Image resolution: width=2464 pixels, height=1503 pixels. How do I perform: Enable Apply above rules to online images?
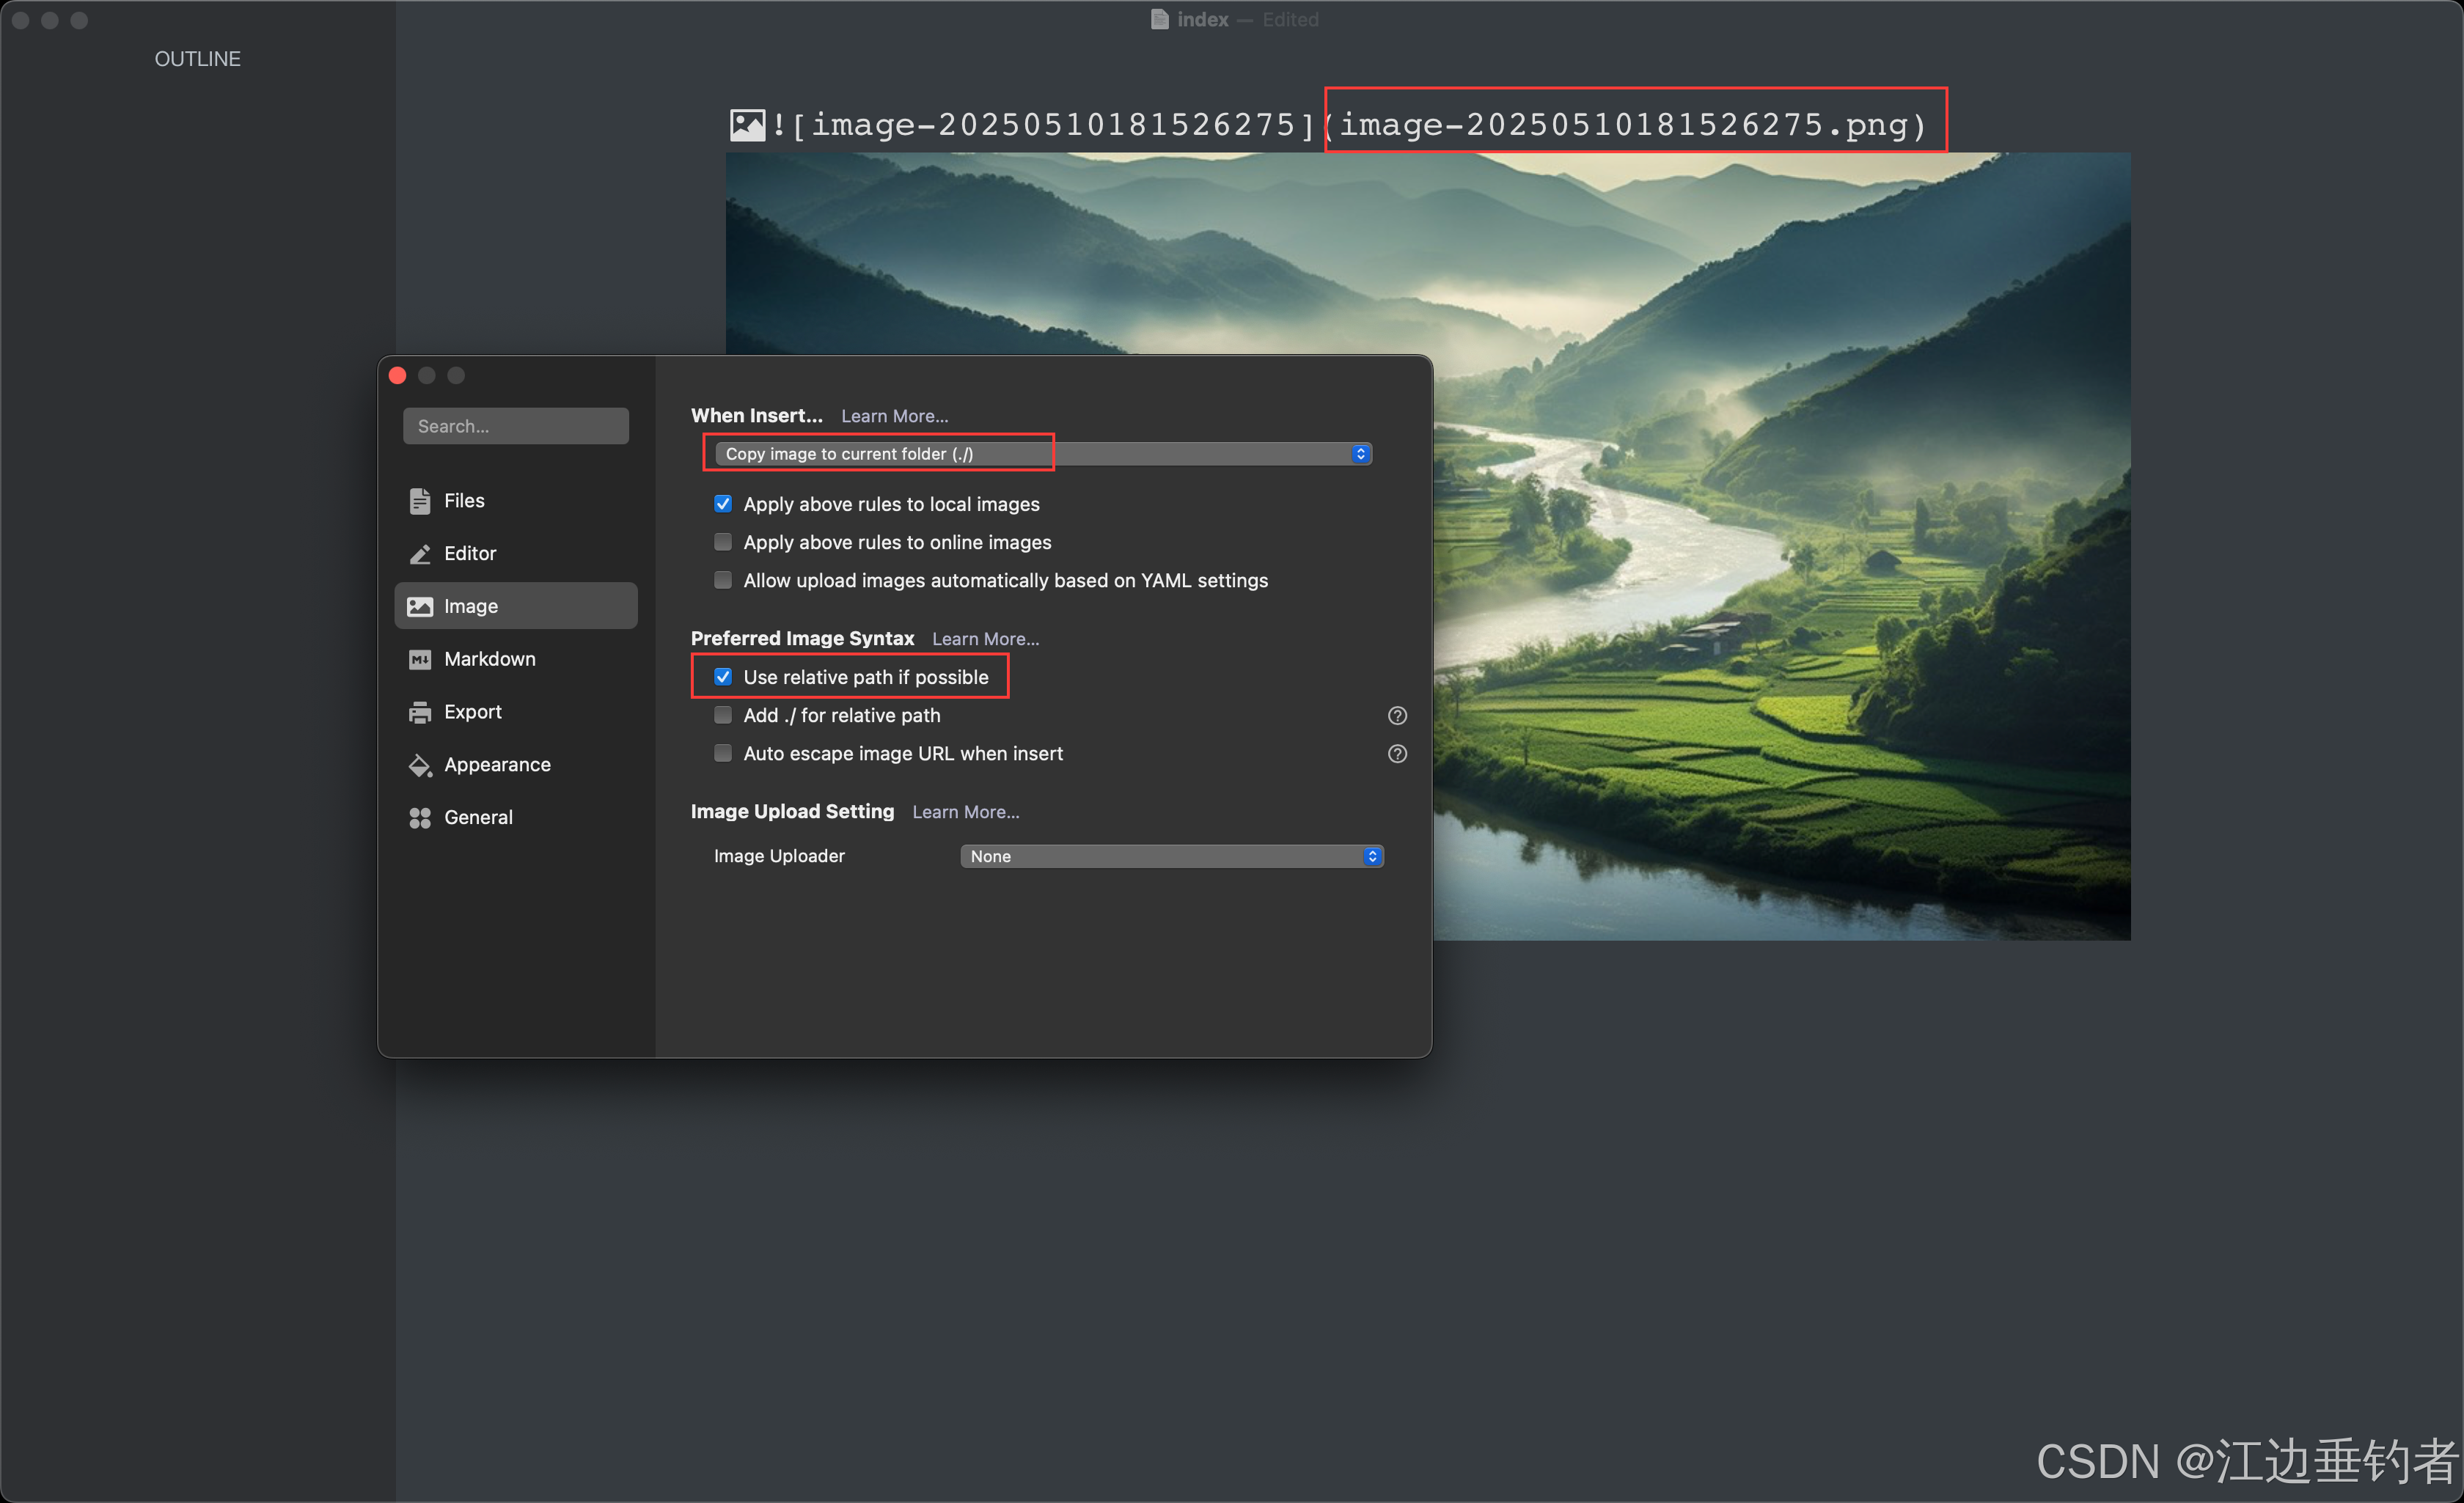(723, 542)
